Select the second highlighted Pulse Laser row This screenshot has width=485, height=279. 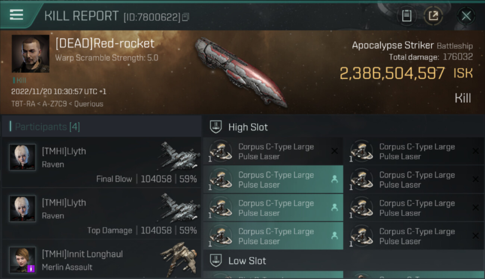273,208
